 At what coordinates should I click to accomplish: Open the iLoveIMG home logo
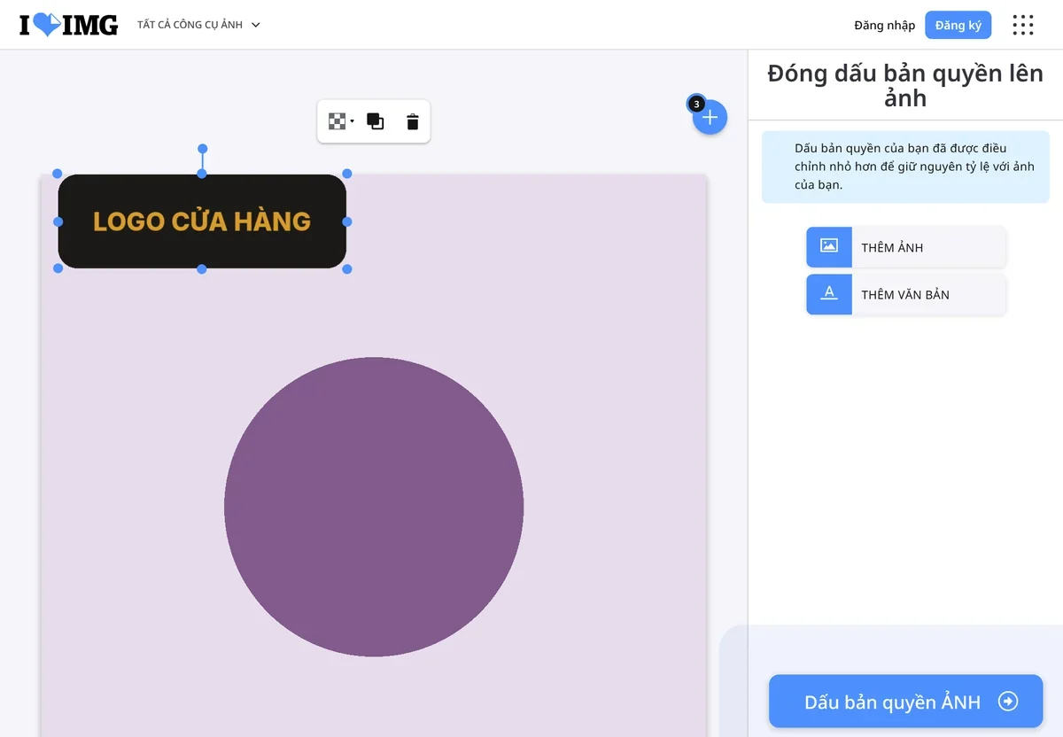69,25
